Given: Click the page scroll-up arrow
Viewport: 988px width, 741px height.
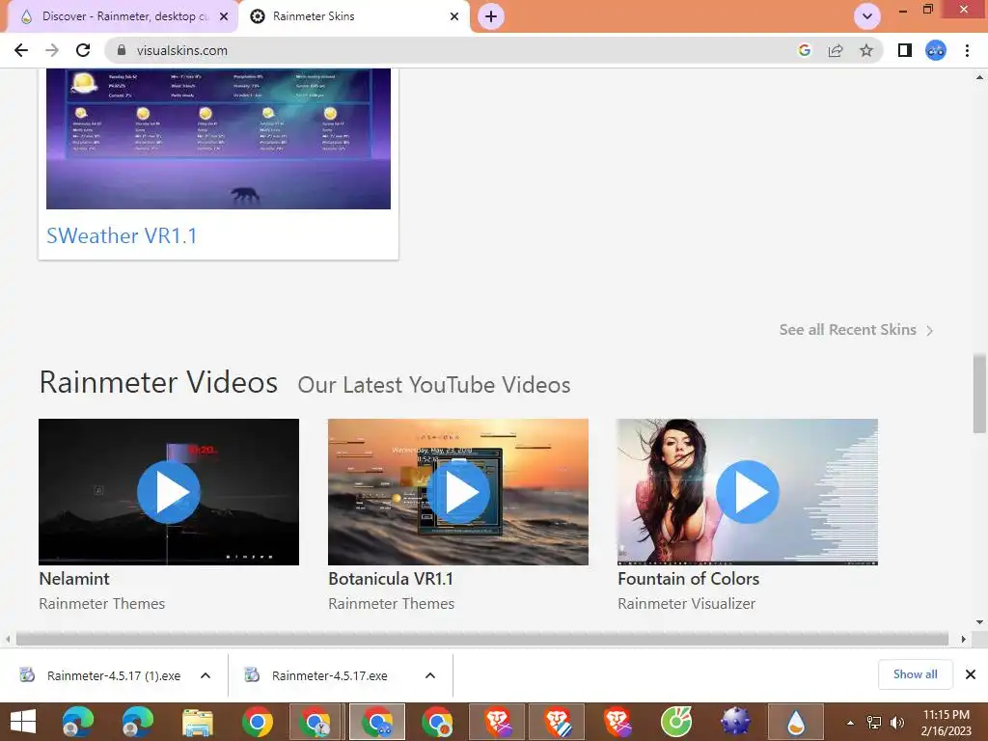Looking at the screenshot, I should 979,77.
